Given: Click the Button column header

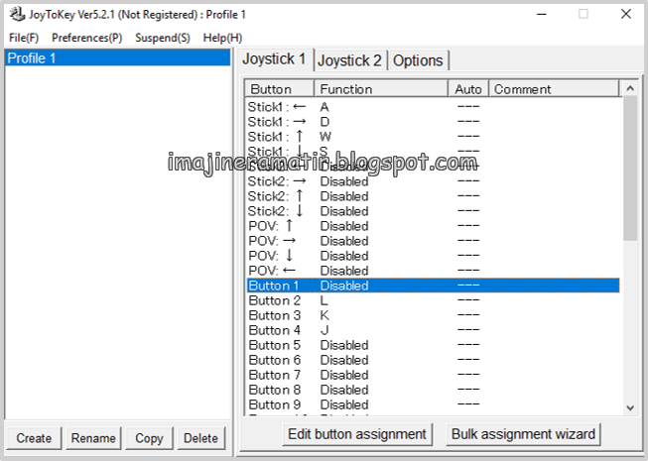Looking at the screenshot, I should (x=280, y=89).
